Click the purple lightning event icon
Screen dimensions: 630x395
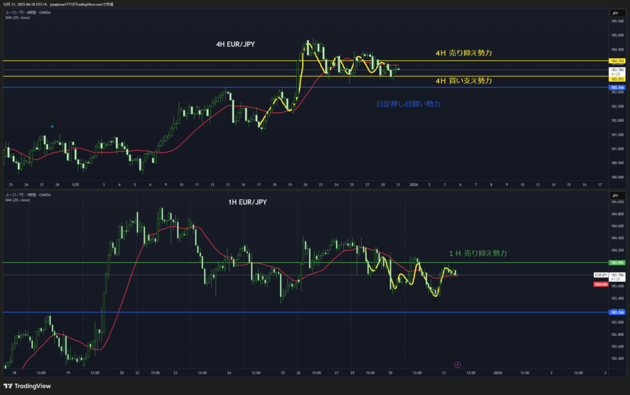click(x=457, y=365)
